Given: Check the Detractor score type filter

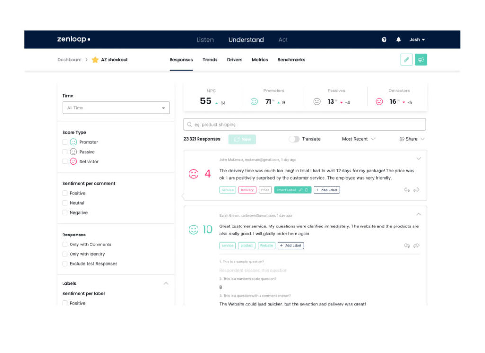Looking at the screenshot, I should pos(64,161).
